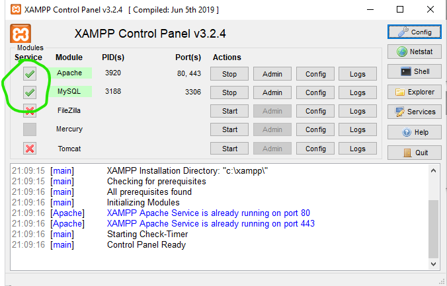The height and width of the screenshot is (286, 447).
Task: Click log line 'Initializing Modules'
Action: [x=143, y=203]
